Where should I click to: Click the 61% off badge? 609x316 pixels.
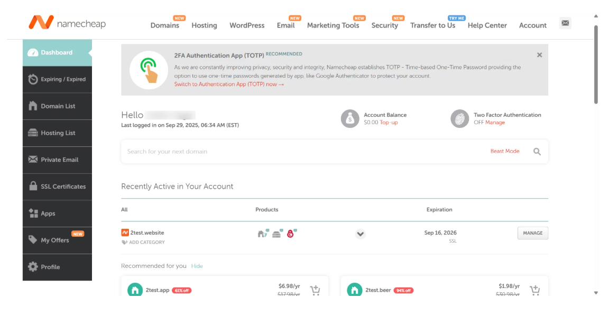(x=182, y=291)
